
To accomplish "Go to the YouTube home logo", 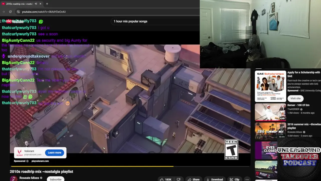I will tap(15, 21).
